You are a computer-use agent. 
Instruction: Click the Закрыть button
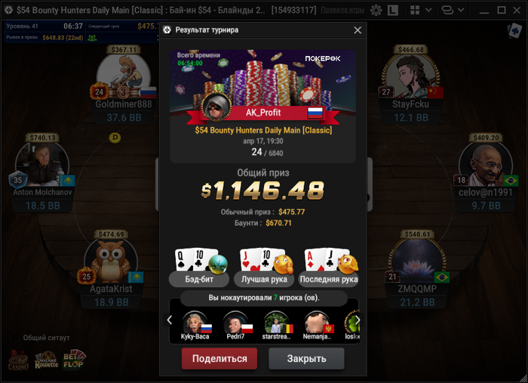tap(306, 358)
